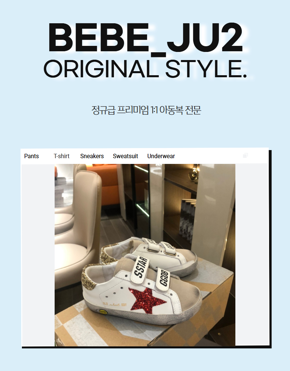Click the yellow smiley sticker on sole
The image size is (290, 371).
[103, 312]
